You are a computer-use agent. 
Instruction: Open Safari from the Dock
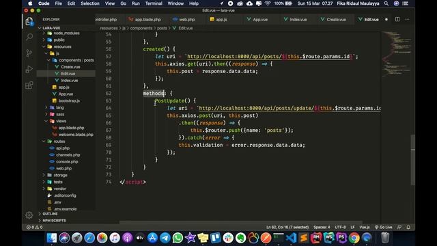[89, 238]
